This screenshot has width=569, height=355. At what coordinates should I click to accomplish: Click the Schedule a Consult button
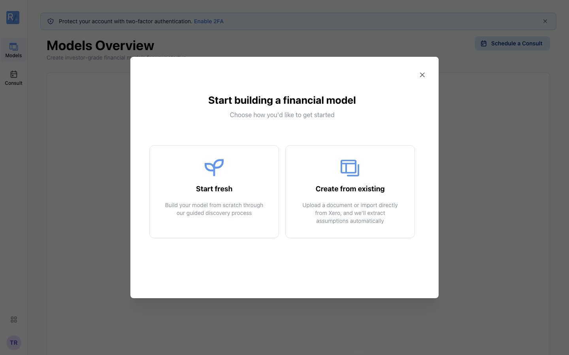click(512, 43)
